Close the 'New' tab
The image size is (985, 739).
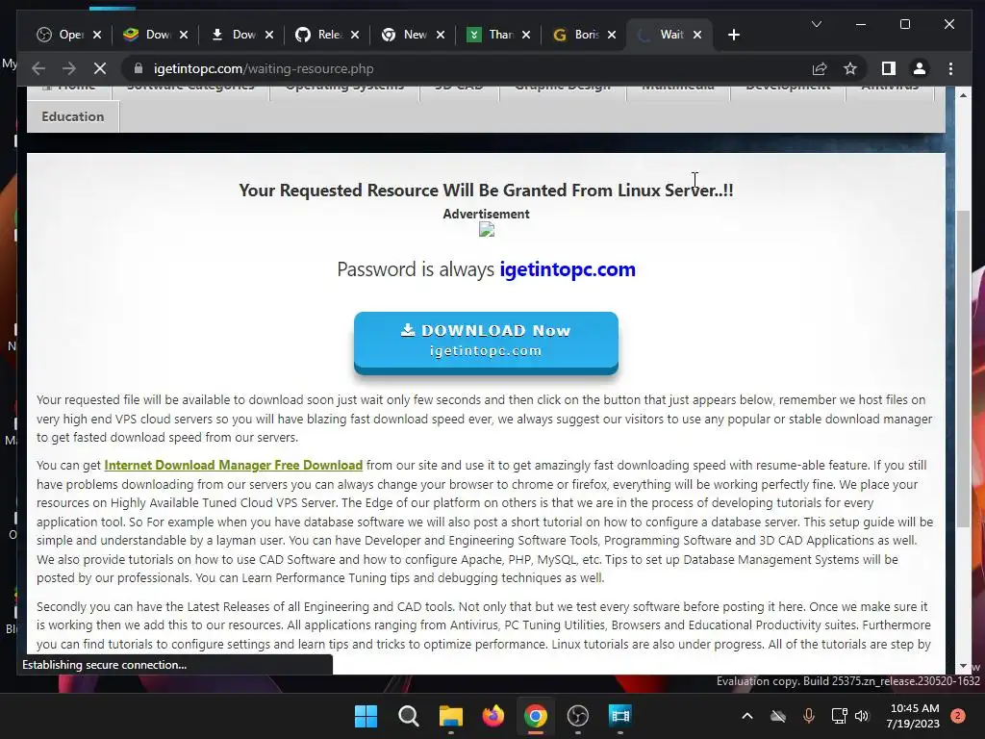[x=441, y=35]
